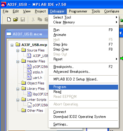Click the library file icon for libp33FJ25
123x131 pixels.
pos(29,94)
